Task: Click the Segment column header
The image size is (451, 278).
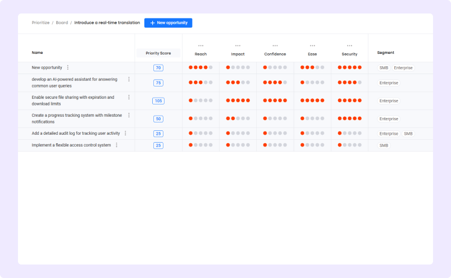Action: pos(385,53)
